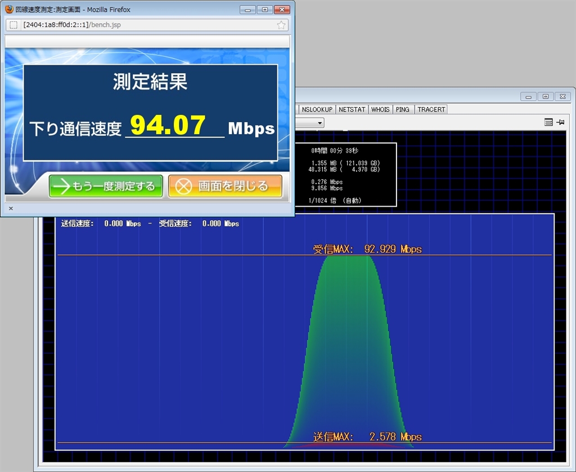Click the bench.jsp URL address field
The width and height of the screenshot is (576, 472).
(146, 25)
